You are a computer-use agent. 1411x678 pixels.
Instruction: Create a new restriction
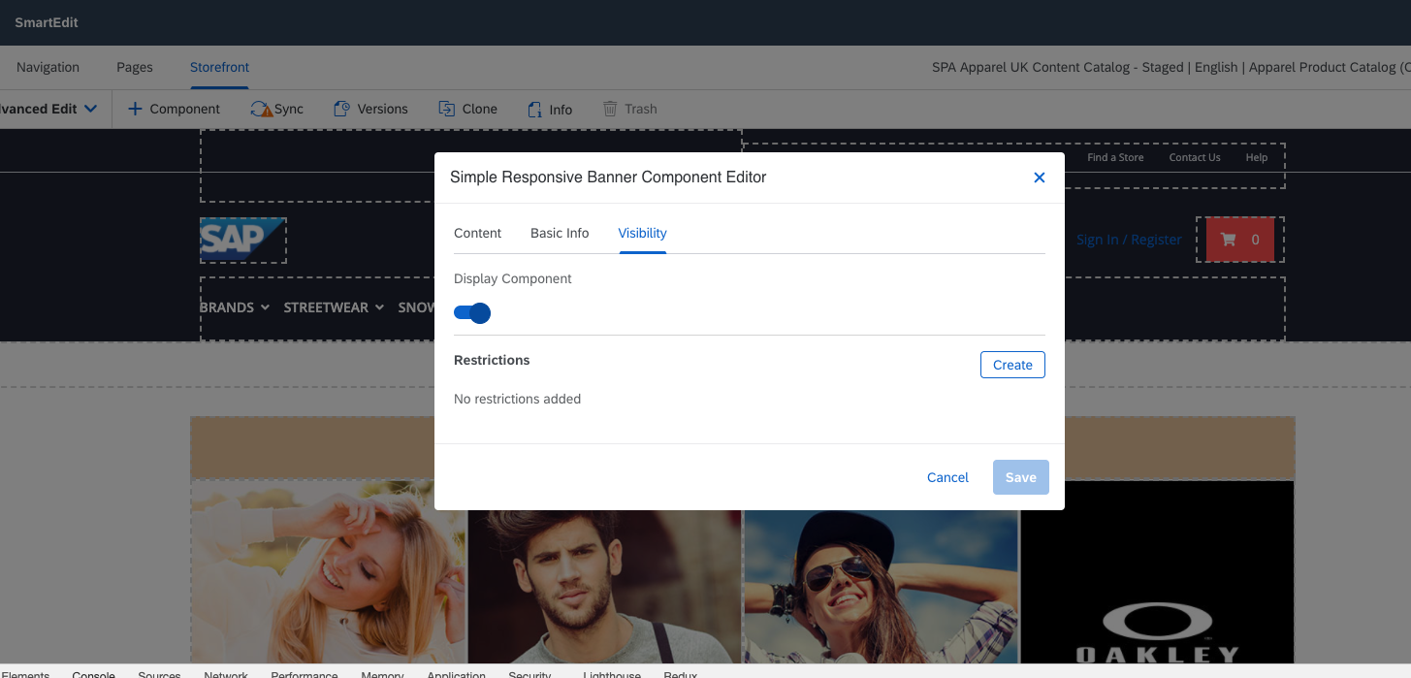click(x=1012, y=365)
